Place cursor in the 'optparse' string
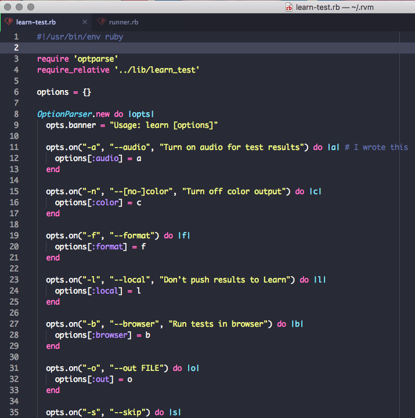 (x=96, y=59)
